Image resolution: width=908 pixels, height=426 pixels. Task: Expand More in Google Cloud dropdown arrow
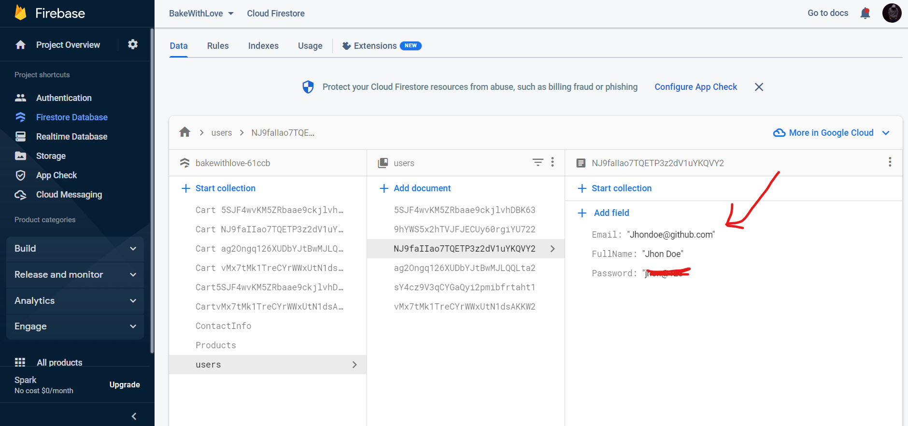click(886, 133)
